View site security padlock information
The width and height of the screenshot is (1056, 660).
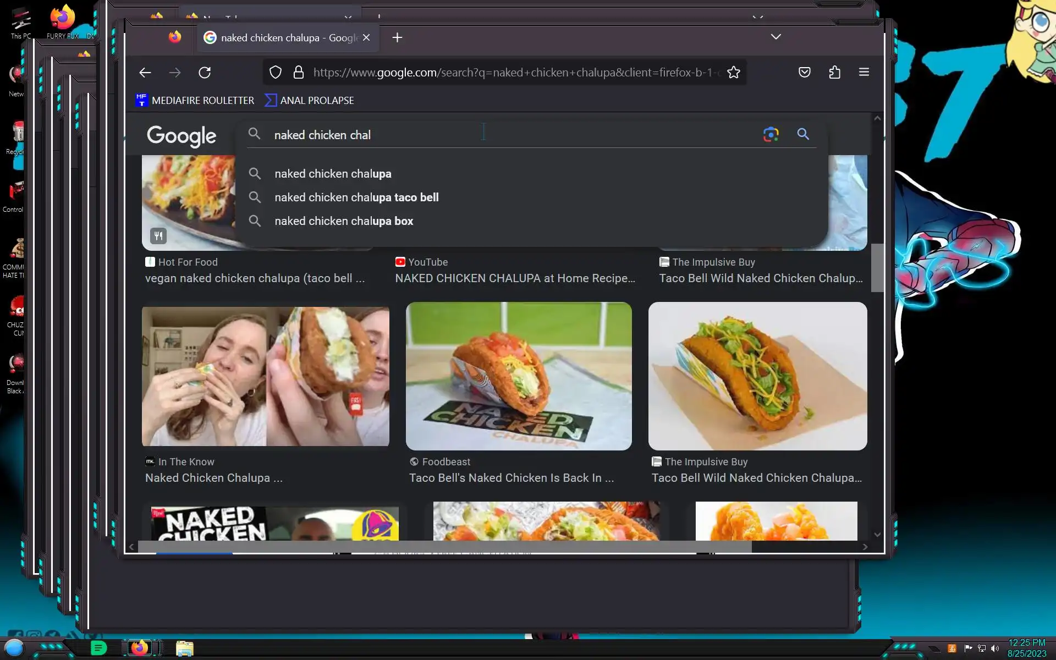(299, 73)
